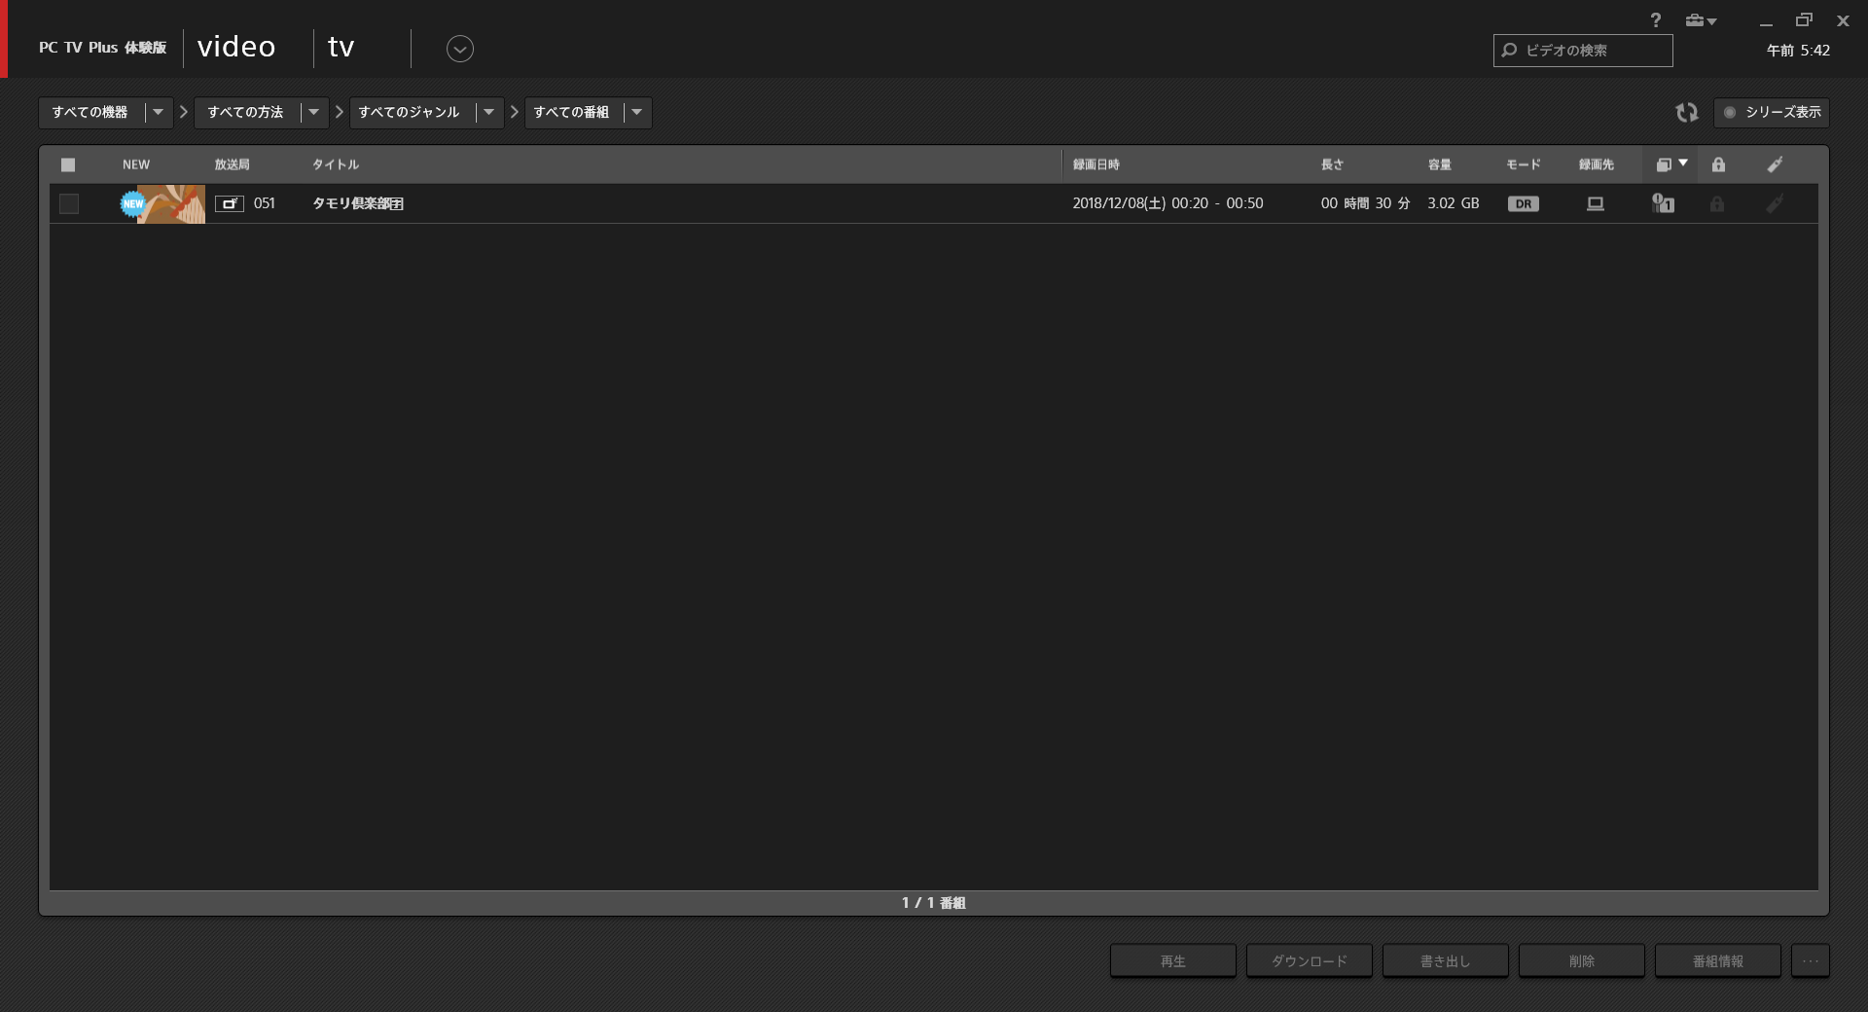
Task: Expand the すべての番組 programs dropdown
Action: tap(636, 113)
